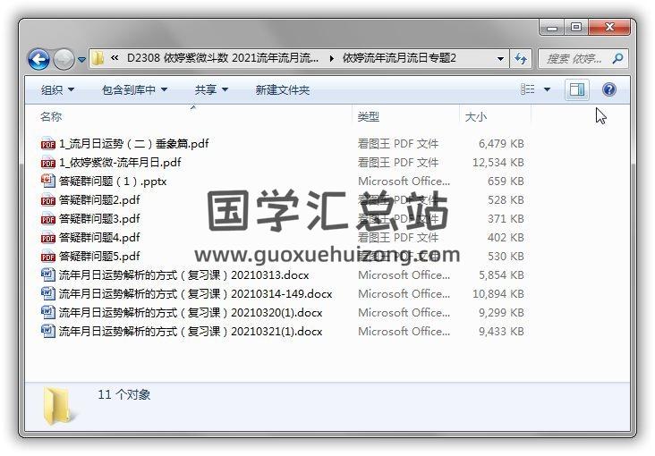
Task: Select file ending 20210321(1).docx
Action: click(x=191, y=332)
